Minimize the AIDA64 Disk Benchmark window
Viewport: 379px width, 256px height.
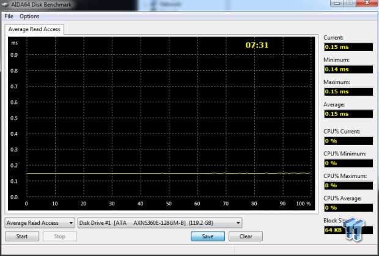[x=337, y=3]
